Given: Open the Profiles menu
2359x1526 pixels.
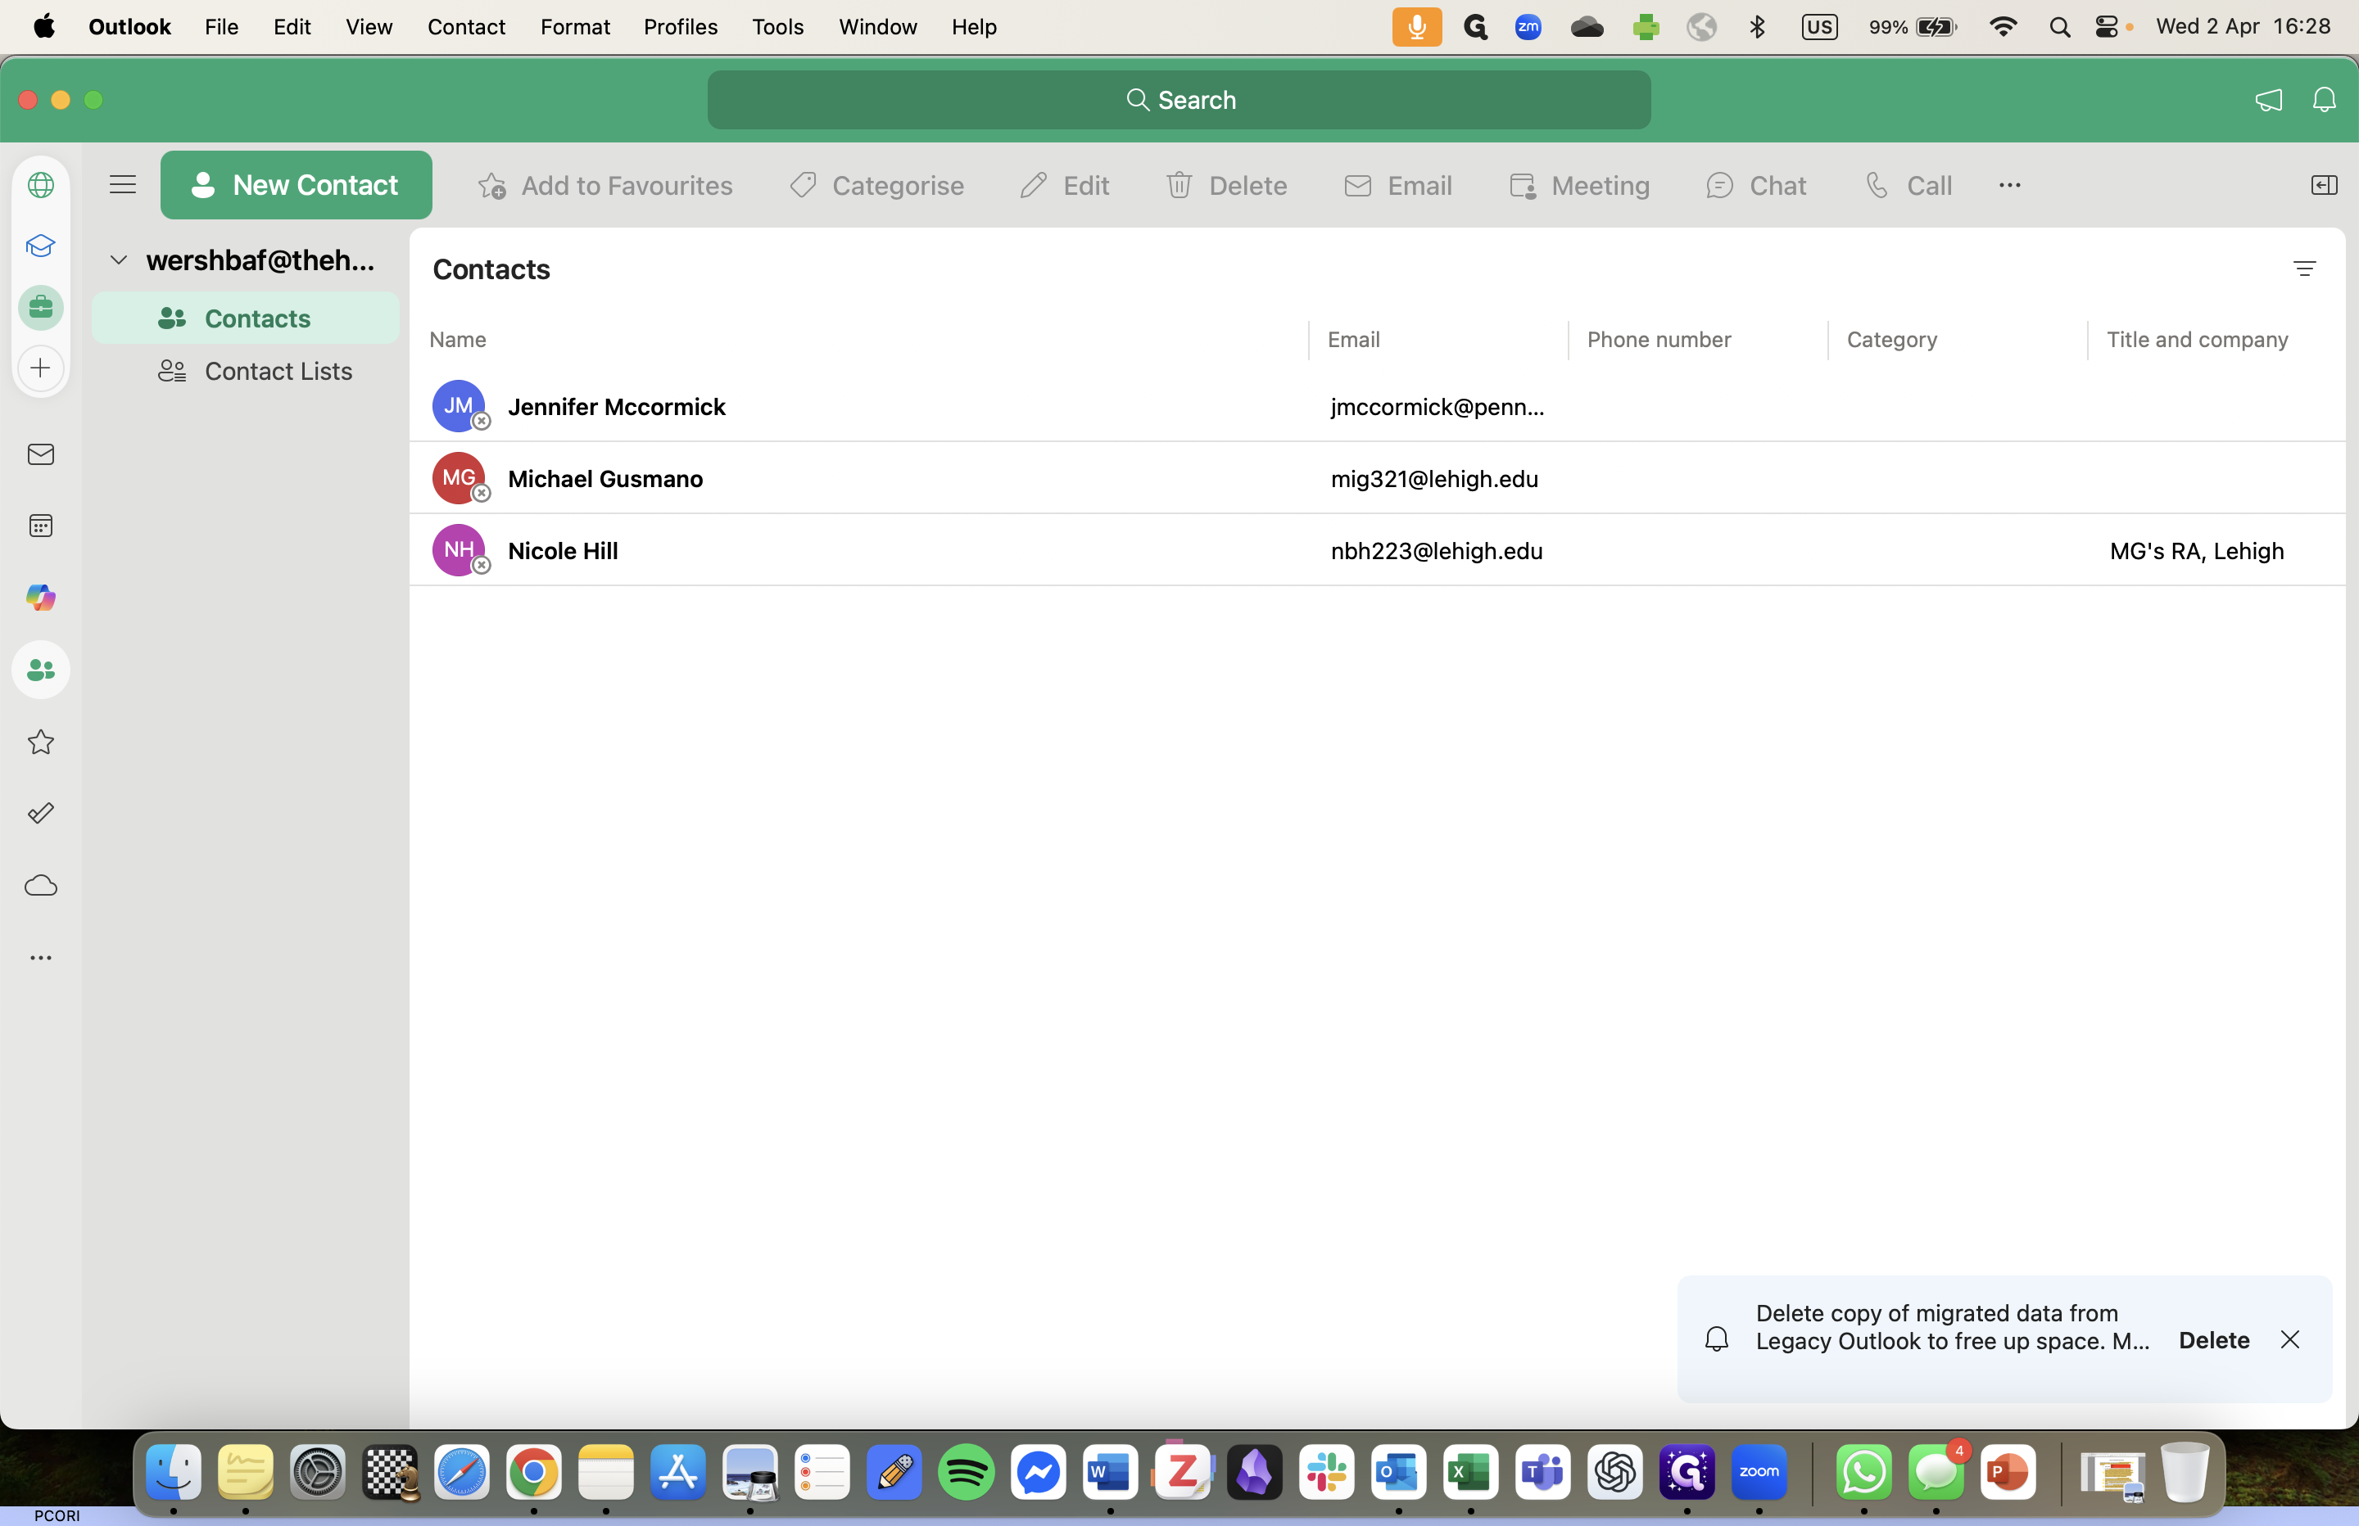Looking at the screenshot, I should [x=680, y=27].
